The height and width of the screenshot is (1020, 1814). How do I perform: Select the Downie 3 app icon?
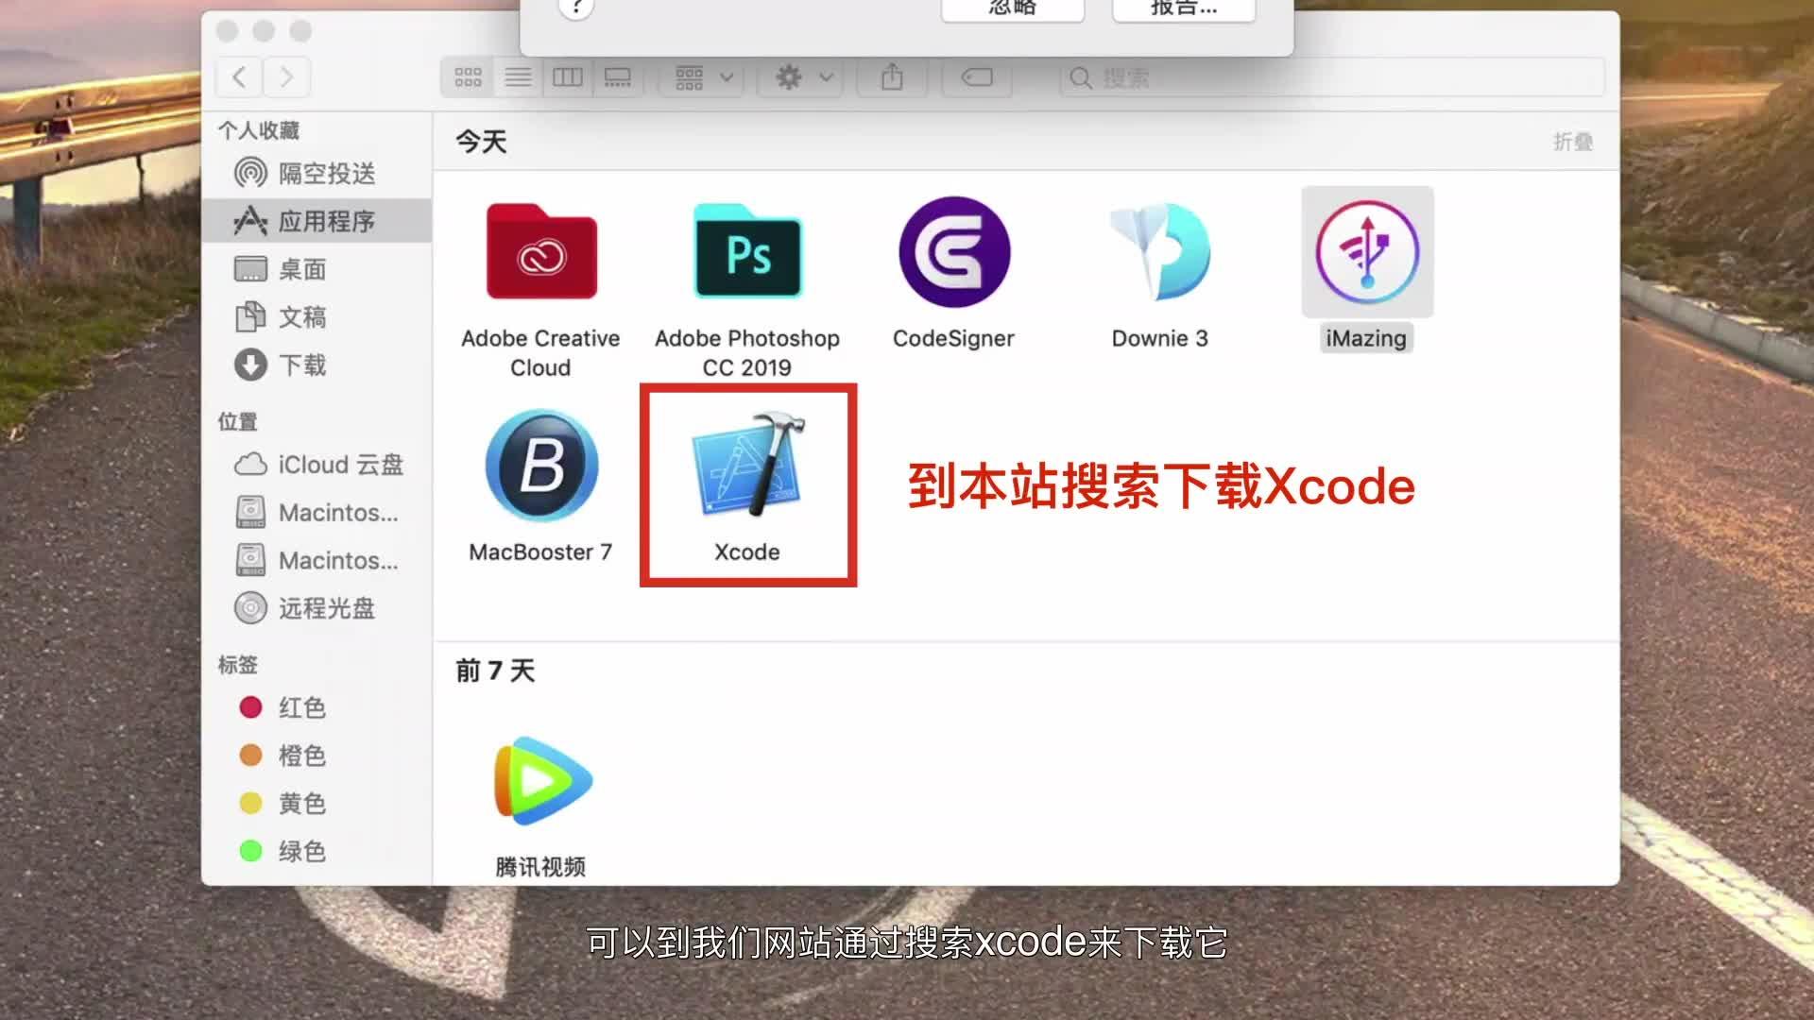click(x=1160, y=252)
